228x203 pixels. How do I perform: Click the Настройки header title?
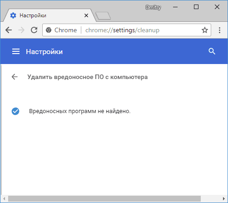pyautogui.click(x=44, y=52)
